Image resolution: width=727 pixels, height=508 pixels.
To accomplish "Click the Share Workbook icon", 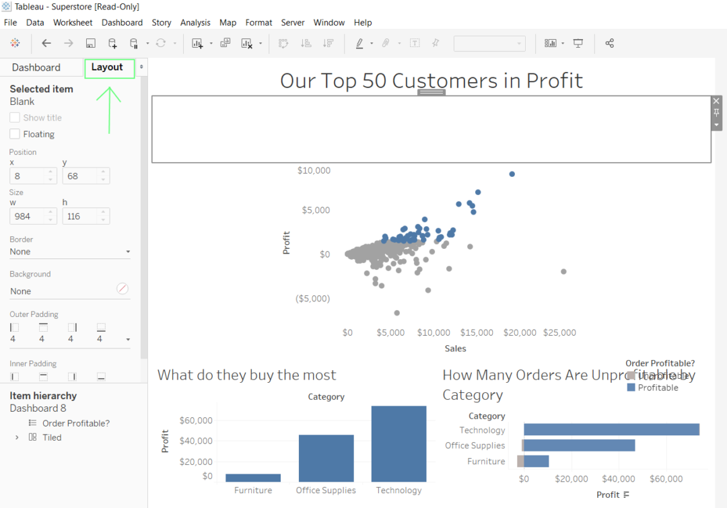I will 609,43.
